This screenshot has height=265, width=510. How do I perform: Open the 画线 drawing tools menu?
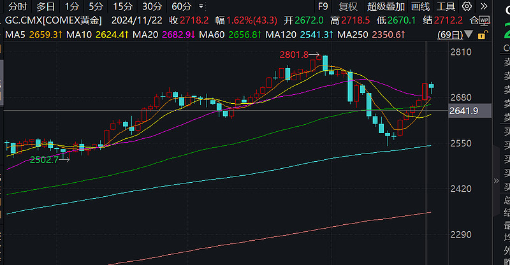[x=421, y=6]
